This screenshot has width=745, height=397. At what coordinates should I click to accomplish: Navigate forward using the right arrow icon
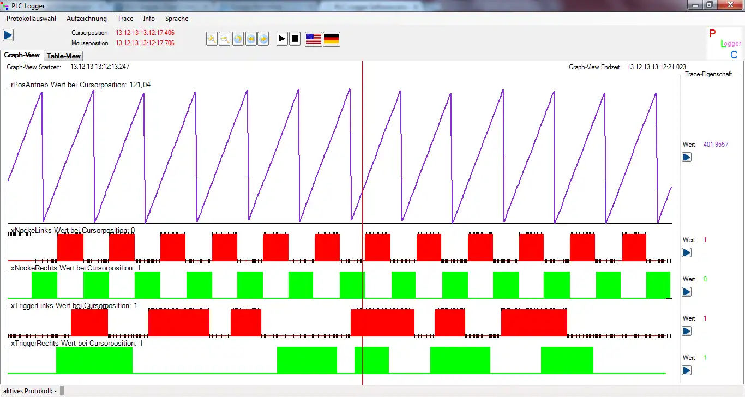click(x=264, y=38)
